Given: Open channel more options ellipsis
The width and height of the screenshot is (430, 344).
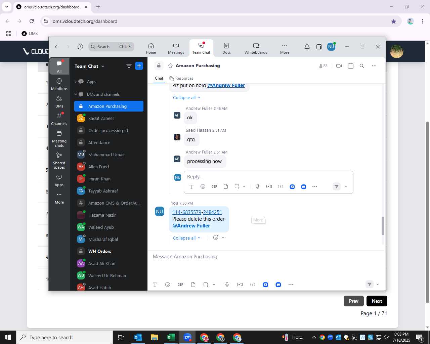Looking at the screenshot, I should (374, 66).
